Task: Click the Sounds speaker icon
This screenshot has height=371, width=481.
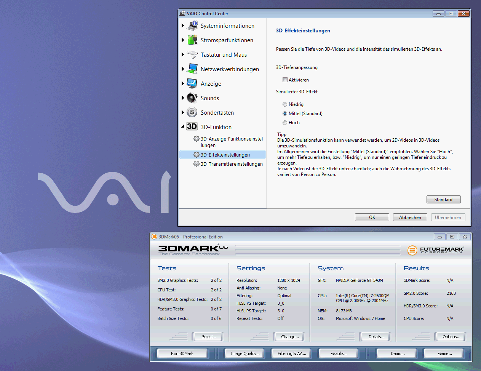Action: (192, 98)
